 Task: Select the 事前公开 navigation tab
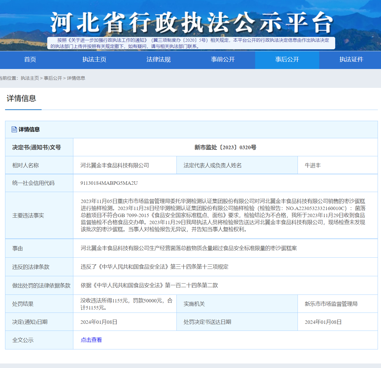click(223, 60)
